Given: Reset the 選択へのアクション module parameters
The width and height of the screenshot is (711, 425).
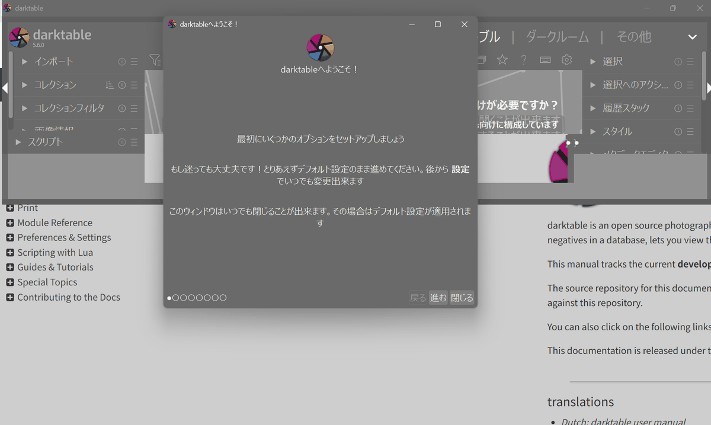Looking at the screenshot, I should click(678, 85).
